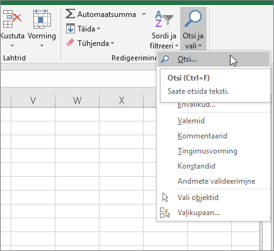This screenshot has height=251, width=274.
Task: Click the Kustuta (Delete cells) icon
Action: [x=12, y=19]
